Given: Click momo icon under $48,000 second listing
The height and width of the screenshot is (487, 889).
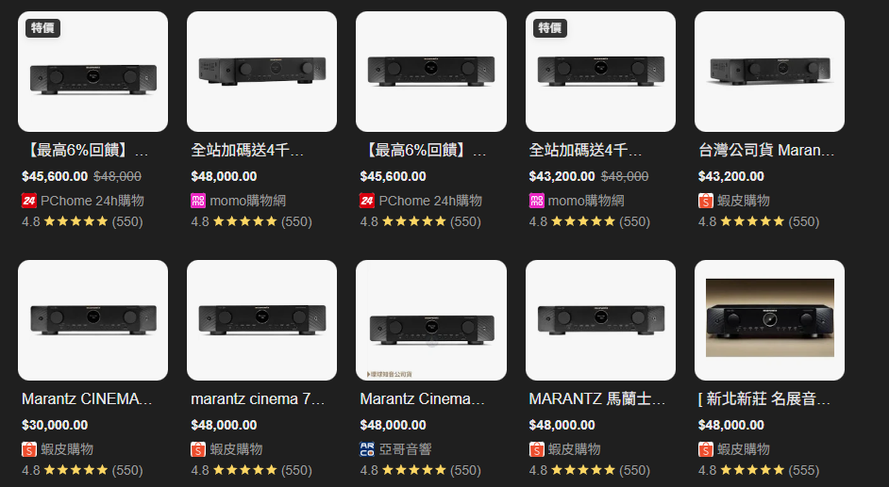Looking at the screenshot, I should point(198,201).
